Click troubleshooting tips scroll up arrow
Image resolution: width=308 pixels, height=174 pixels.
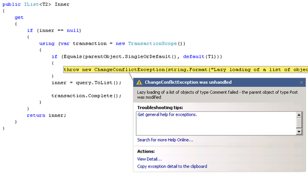pyautogui.click(x=299, y=115)
